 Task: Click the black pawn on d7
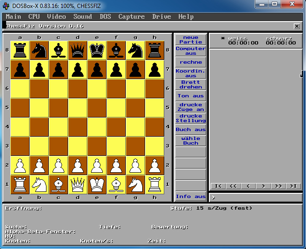(x=77, y=69)
